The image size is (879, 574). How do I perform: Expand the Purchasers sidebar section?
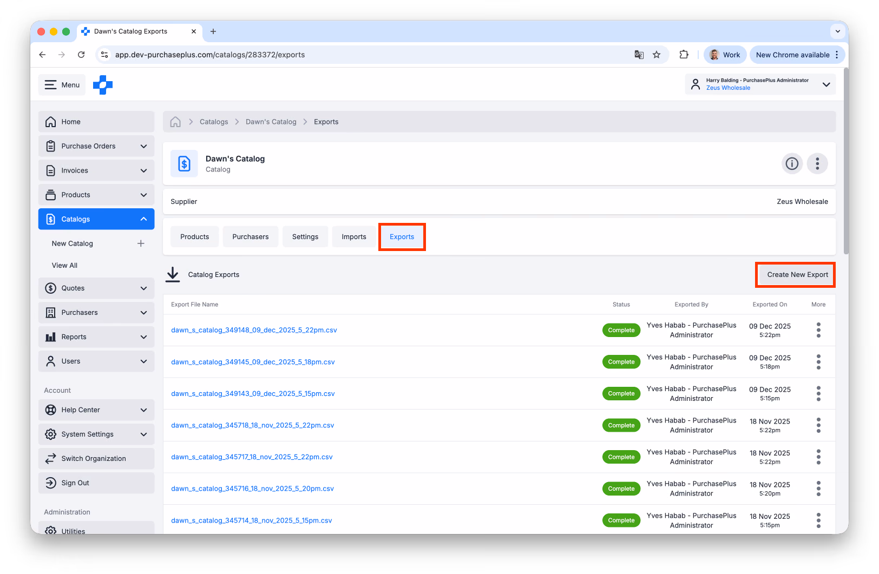click(x=96, y=313)
